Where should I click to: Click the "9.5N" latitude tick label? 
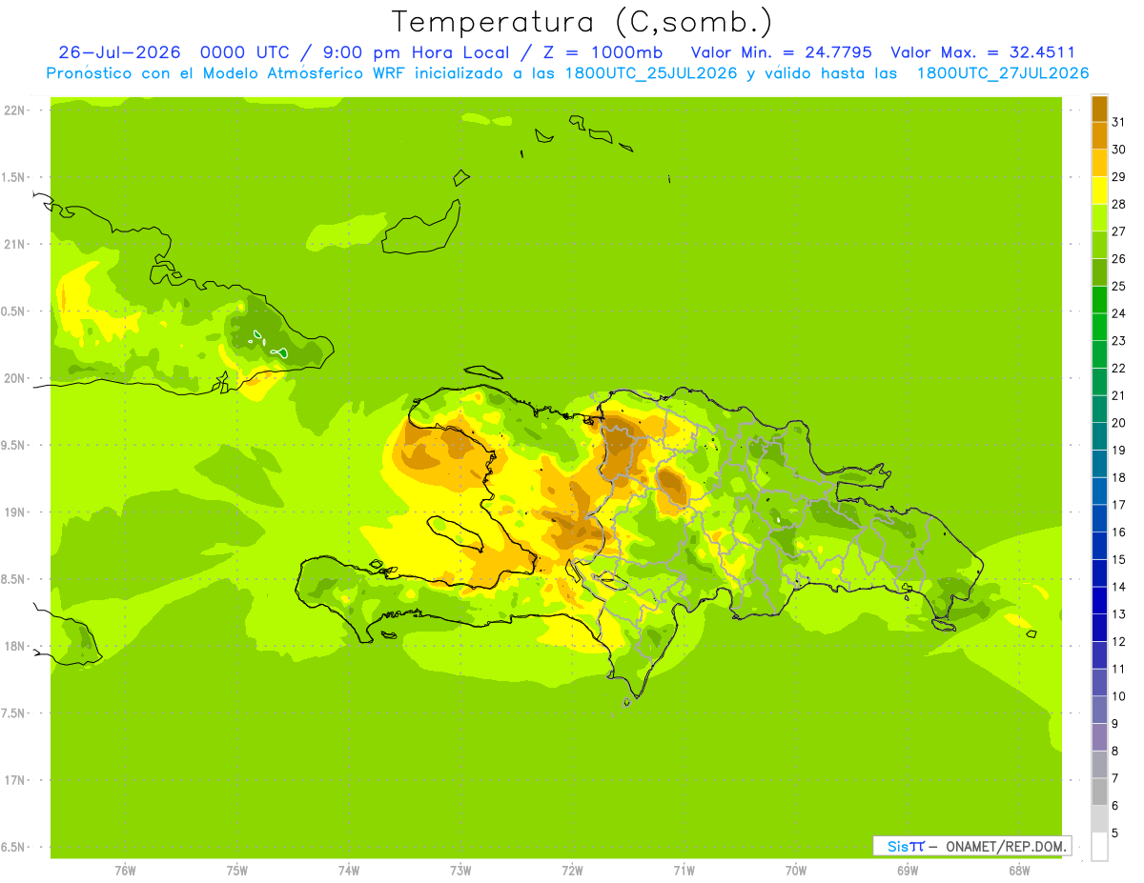coord(14,445)
